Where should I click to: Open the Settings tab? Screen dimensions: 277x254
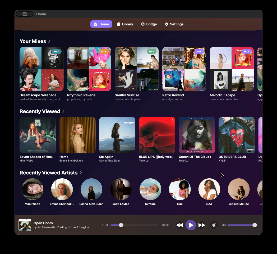pos(174,24)
